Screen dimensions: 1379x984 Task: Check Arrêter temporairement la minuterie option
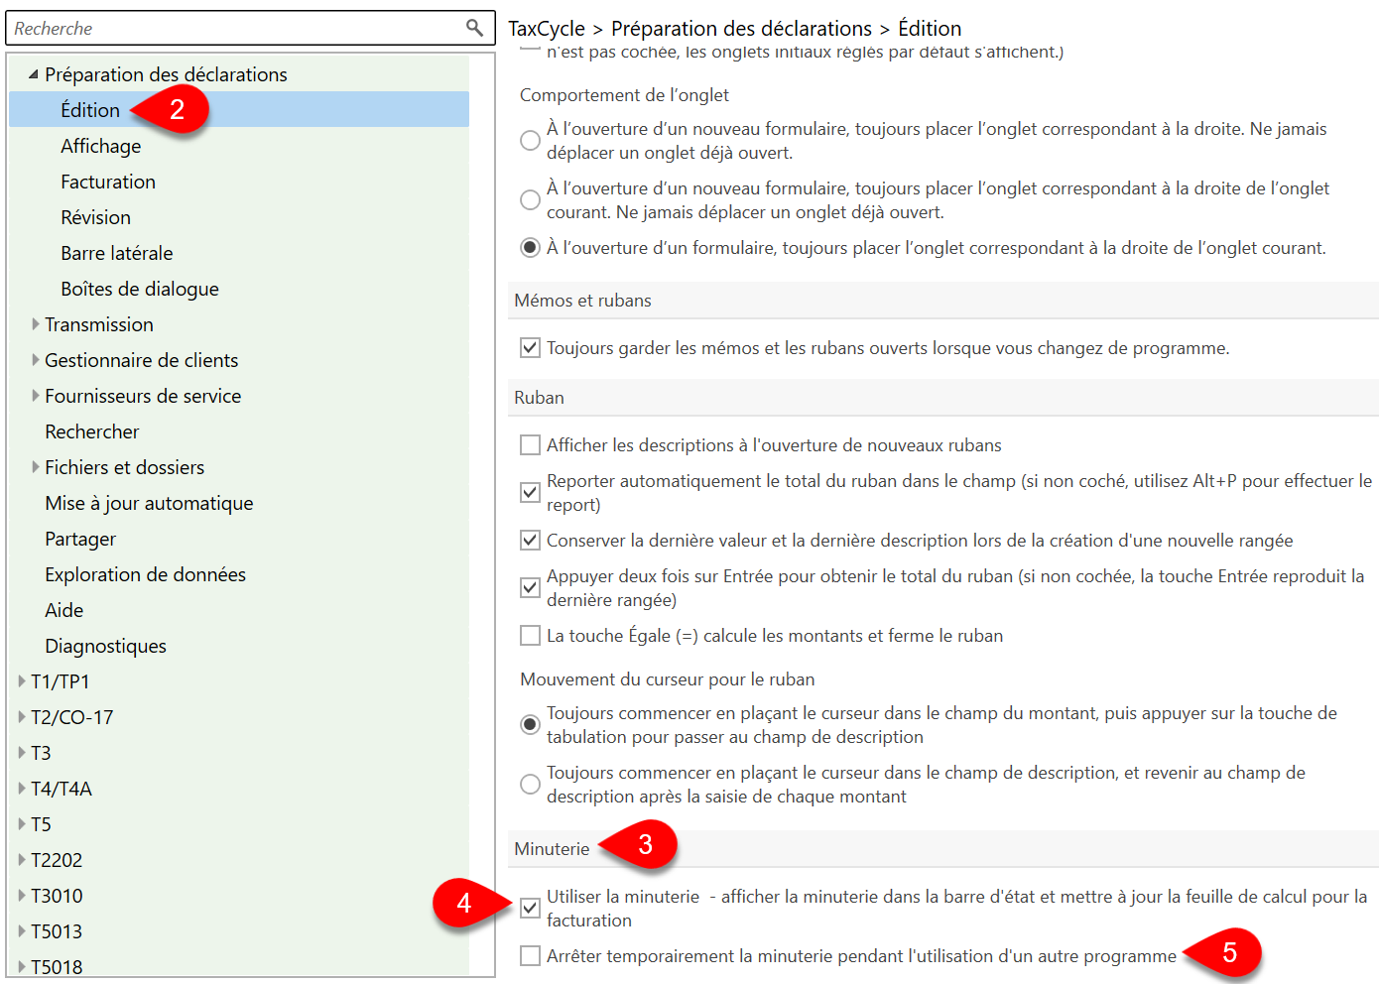pyautogui.click(x=531, y=956)
